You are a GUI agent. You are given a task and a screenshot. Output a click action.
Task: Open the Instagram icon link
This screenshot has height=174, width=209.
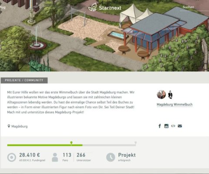click(166, 126)
